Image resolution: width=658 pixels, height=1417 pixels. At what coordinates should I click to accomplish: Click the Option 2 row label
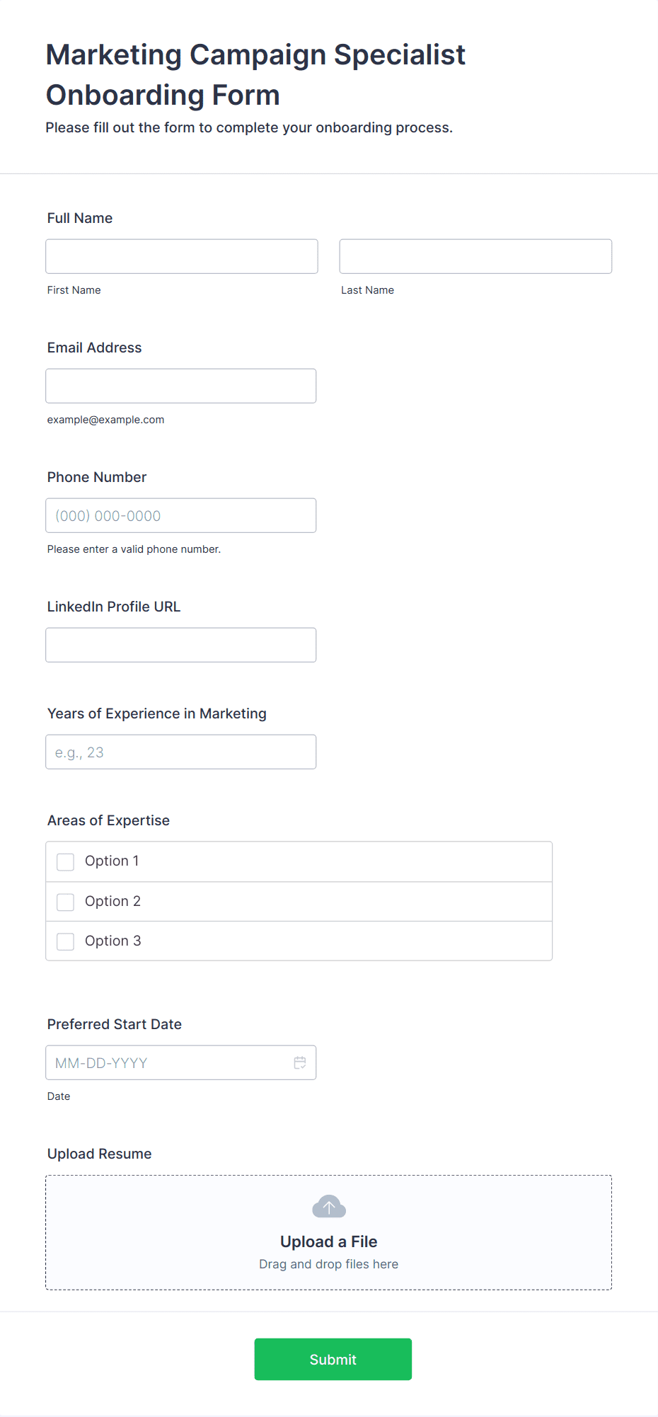click(x=112, y=901)
